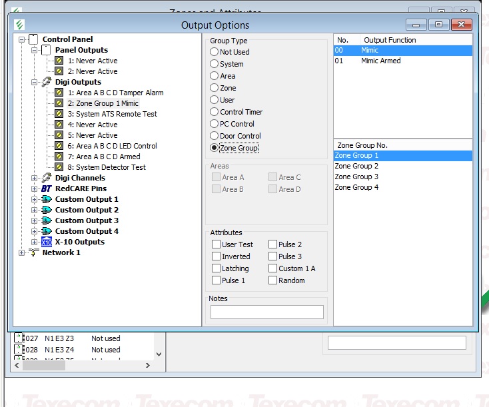The image size is (489, 407).
Task: Click the Network 1 node icon
Action: pyautogui.click(x=33, y=252)
